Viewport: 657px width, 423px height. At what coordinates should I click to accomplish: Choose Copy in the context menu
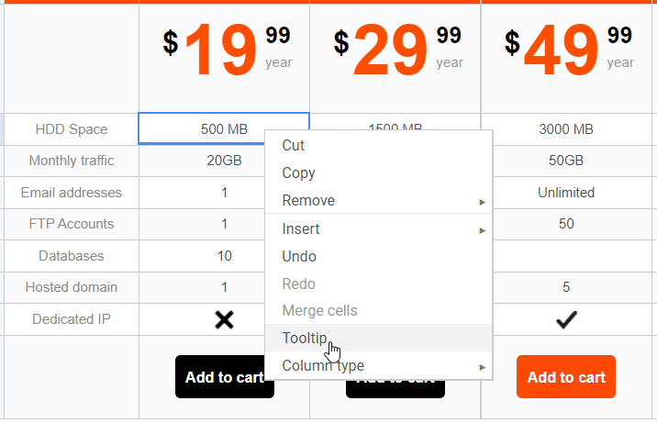pos(298,173)
